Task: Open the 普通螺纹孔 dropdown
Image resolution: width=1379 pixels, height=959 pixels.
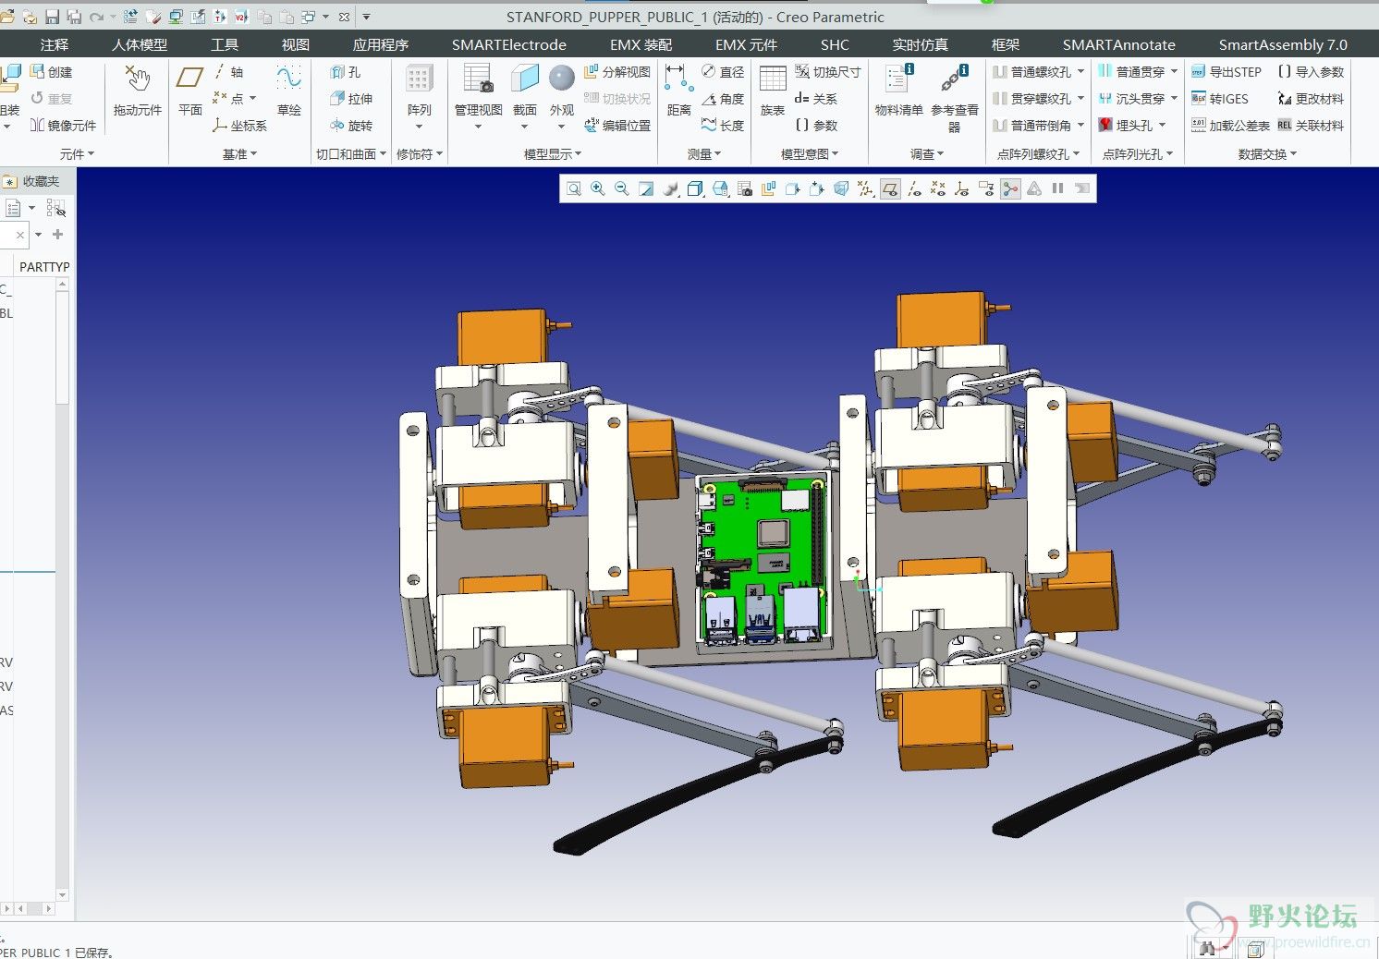Action: point(1080,72)
